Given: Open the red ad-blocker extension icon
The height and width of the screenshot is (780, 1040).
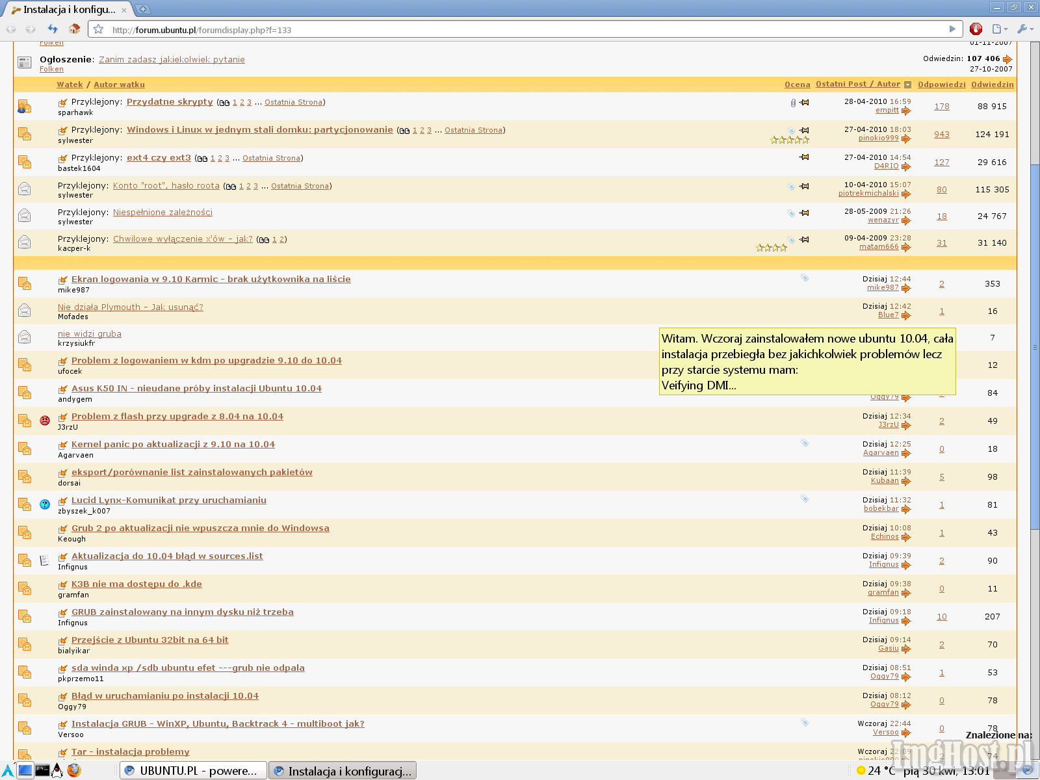Looking at the screenshot, I should 976,29.
